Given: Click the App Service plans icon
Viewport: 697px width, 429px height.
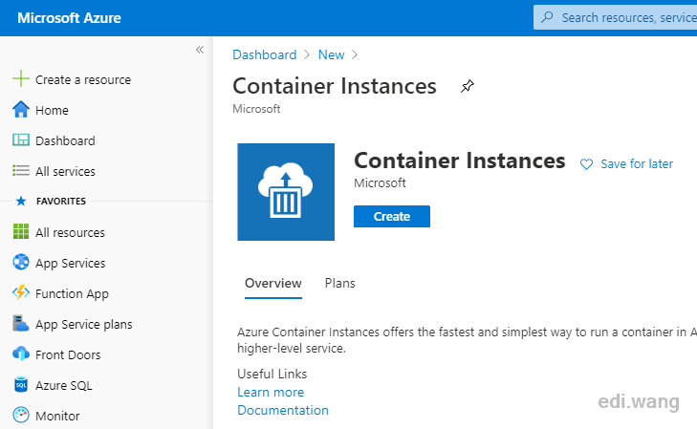Looking at the screenshot, I should [x=21, y=324].
